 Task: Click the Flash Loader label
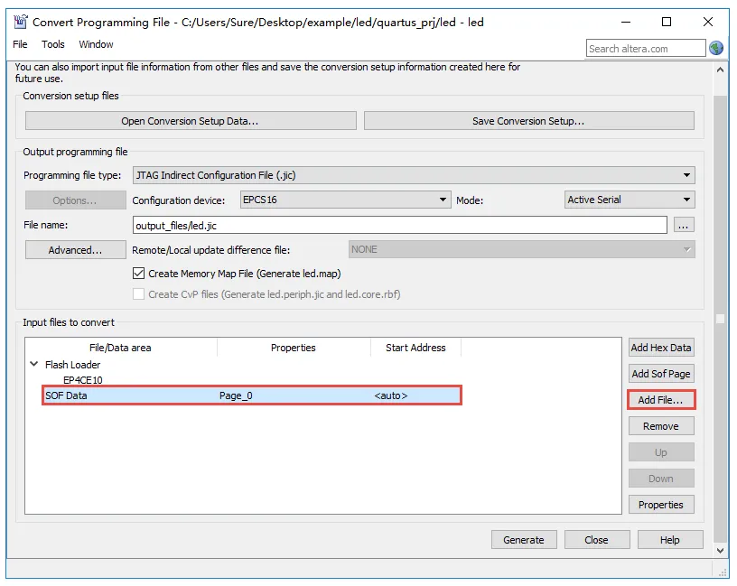(72, 364)
